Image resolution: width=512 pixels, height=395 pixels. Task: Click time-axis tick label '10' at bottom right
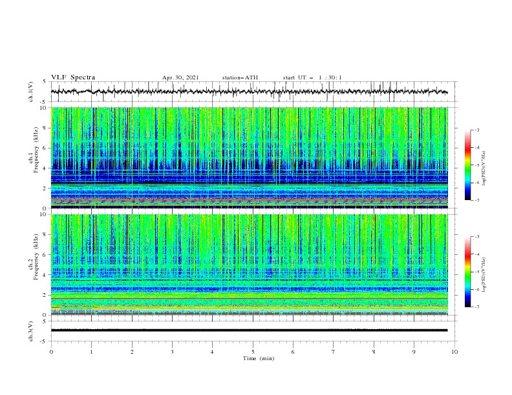pos(454,352)
